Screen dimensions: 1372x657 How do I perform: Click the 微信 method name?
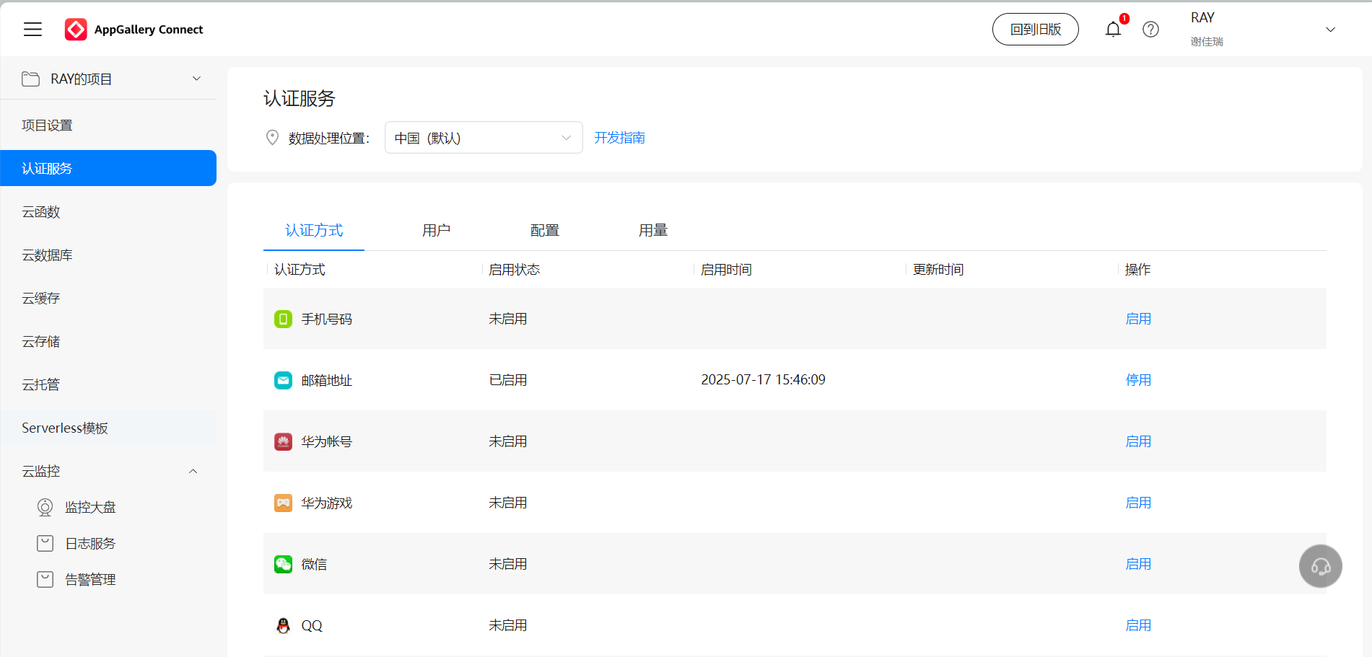[x=314, y=564]
